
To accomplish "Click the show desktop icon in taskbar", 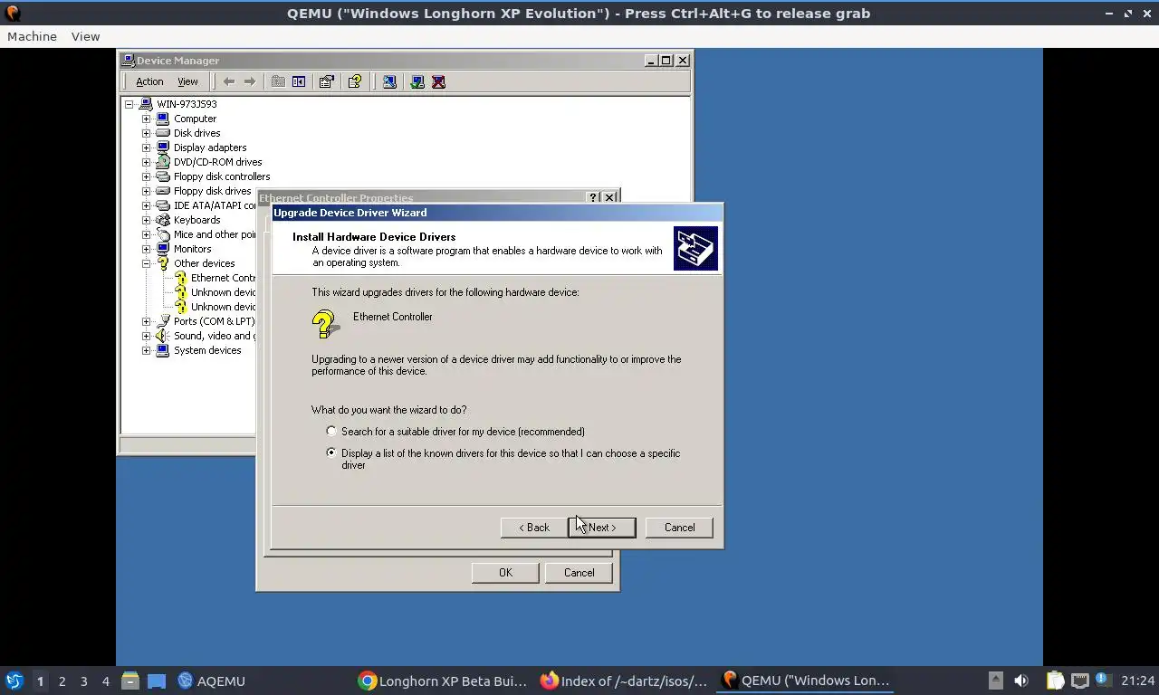I will click(157, 681).
